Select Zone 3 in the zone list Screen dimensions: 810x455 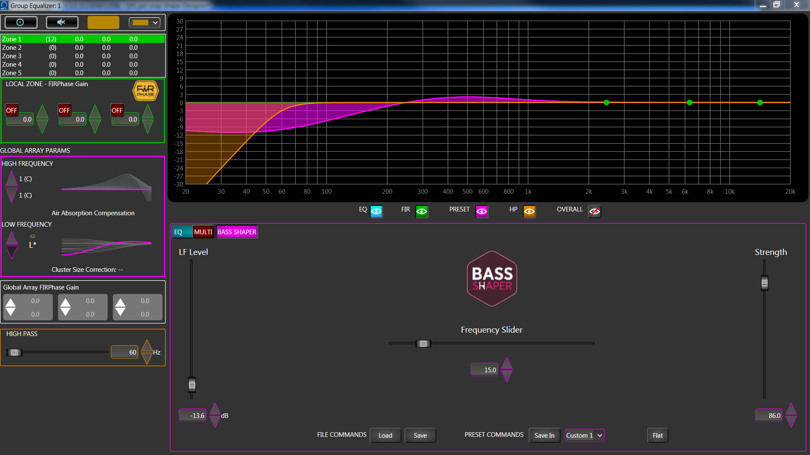tap(12, 56)
